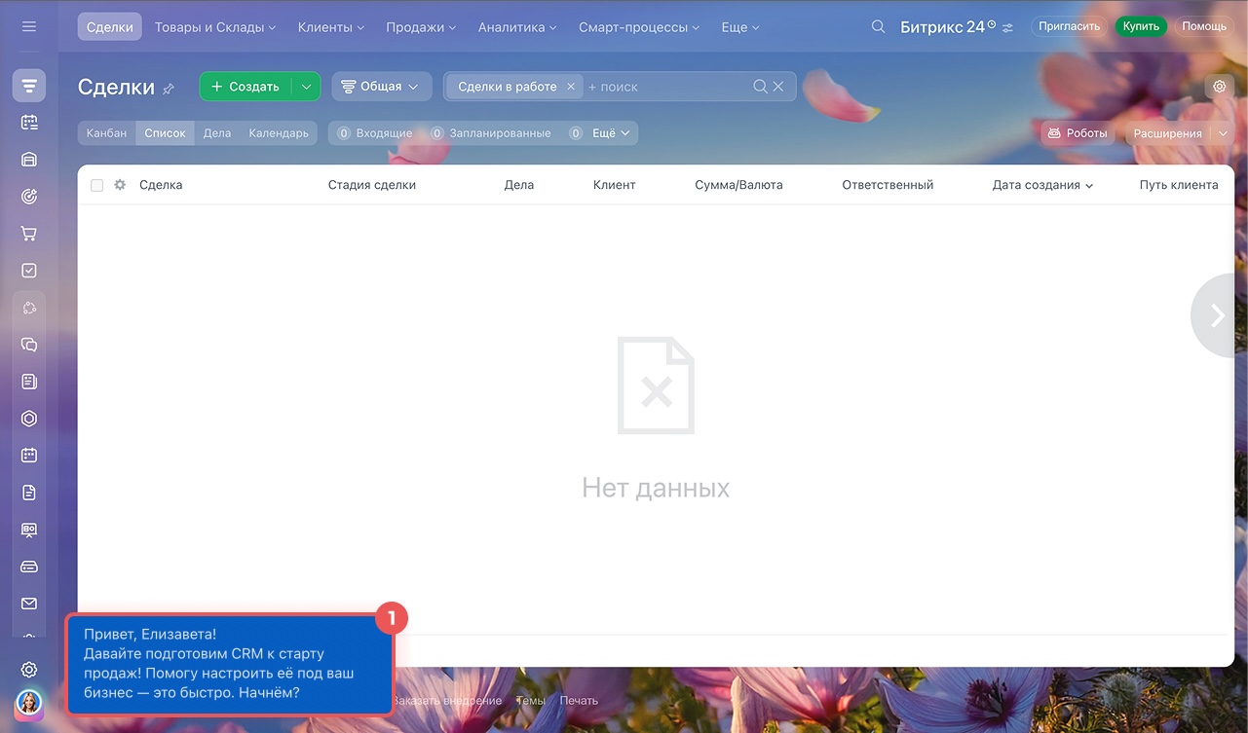Screen dimensions: 1248x733
Task: Expand the Расширения dropdown
Action: tap(1223, 133)
